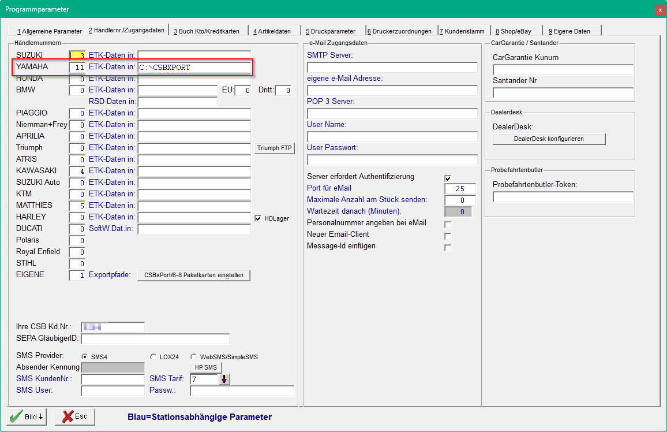This screenshot has height=432, width=667.
Task: Click the red X Esc button
Action: click(75, 416)
